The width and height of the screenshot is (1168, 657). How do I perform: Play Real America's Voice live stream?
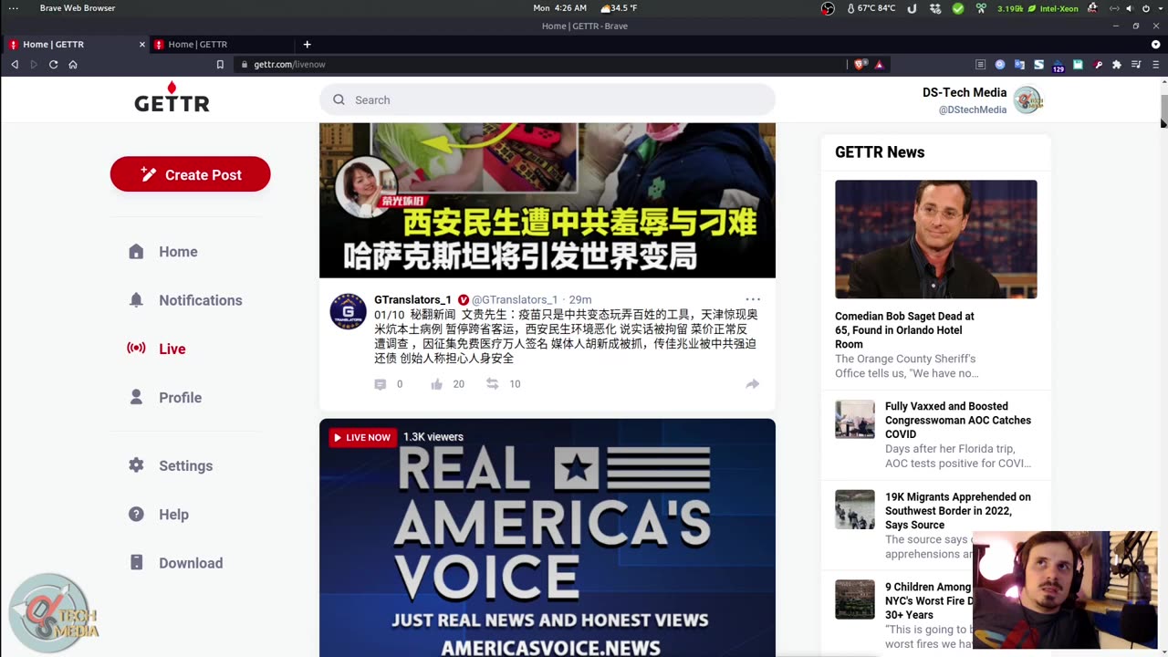547,537
